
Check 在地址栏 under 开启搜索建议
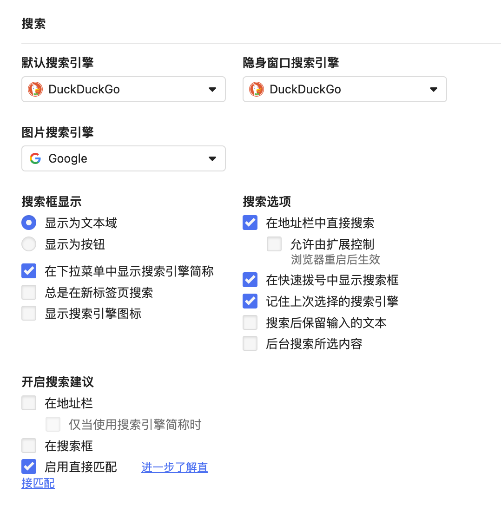[29, 403]
